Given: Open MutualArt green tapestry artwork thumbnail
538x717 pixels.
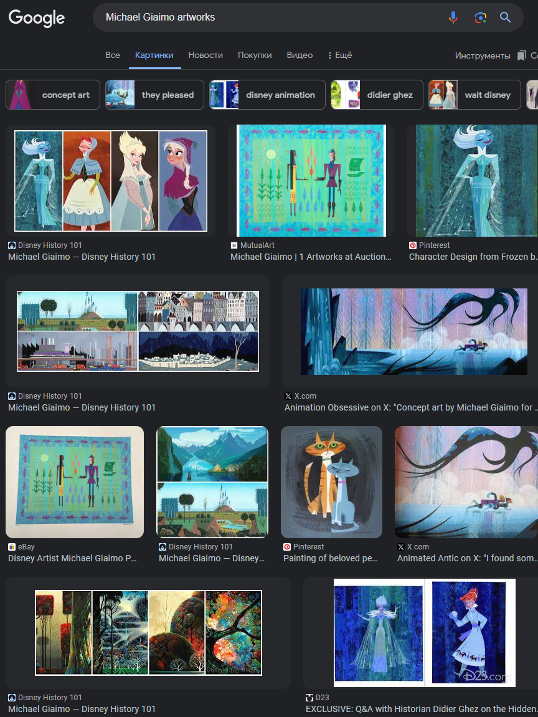Looking at the screenshot, I should coord(311,181).
